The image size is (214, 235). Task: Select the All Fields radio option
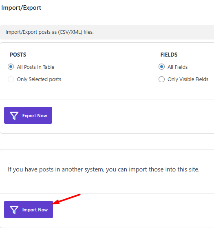point(161,67)
